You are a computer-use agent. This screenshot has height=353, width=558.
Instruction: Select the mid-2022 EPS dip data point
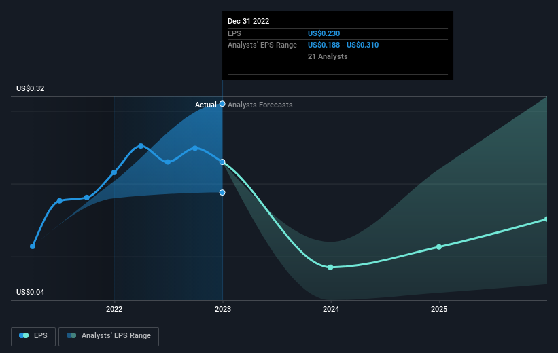[168, 162]
